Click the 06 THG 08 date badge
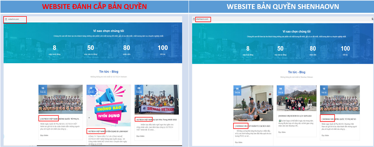 point(139,90)
